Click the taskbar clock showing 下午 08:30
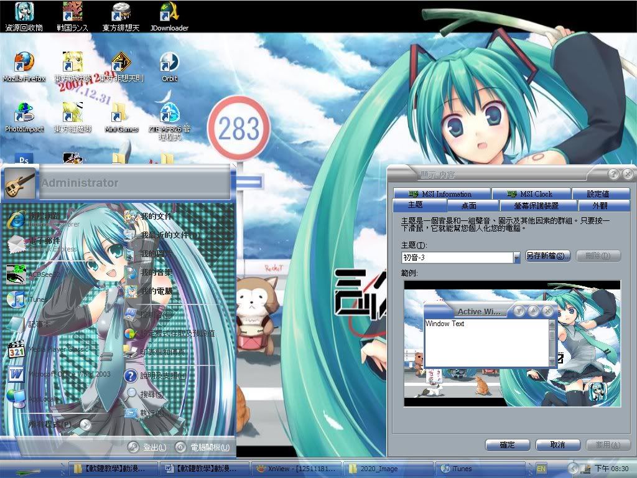 click(611, 469)
